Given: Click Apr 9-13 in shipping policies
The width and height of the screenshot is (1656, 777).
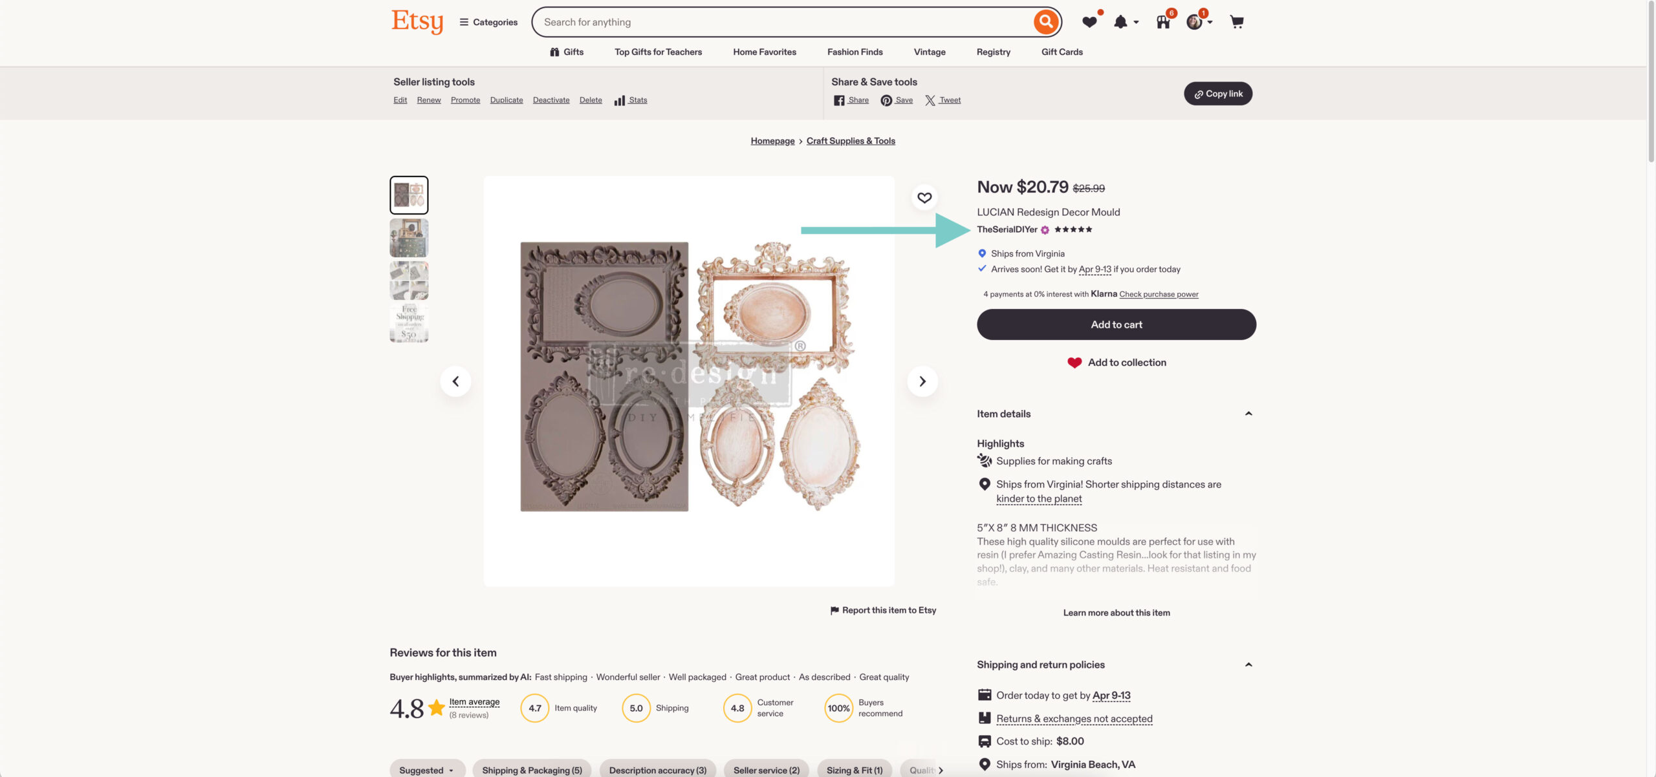Looking at the screenshot, I should [1111, 696].
